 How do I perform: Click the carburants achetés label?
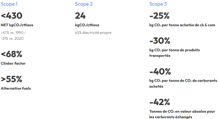tap(183, 83)
